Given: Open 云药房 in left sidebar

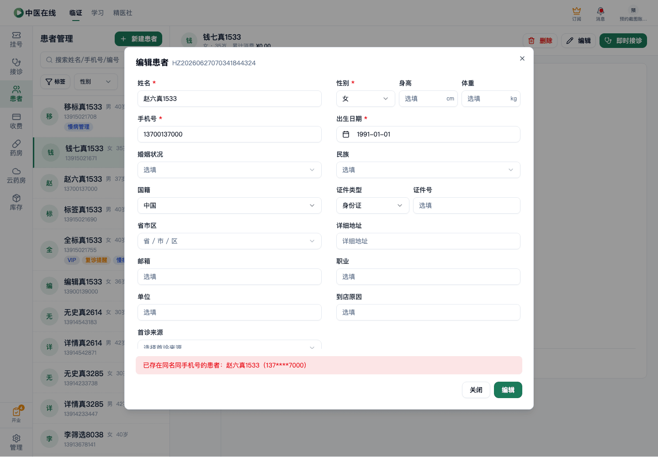Looking at the screenshot, I should pos(16,175).
